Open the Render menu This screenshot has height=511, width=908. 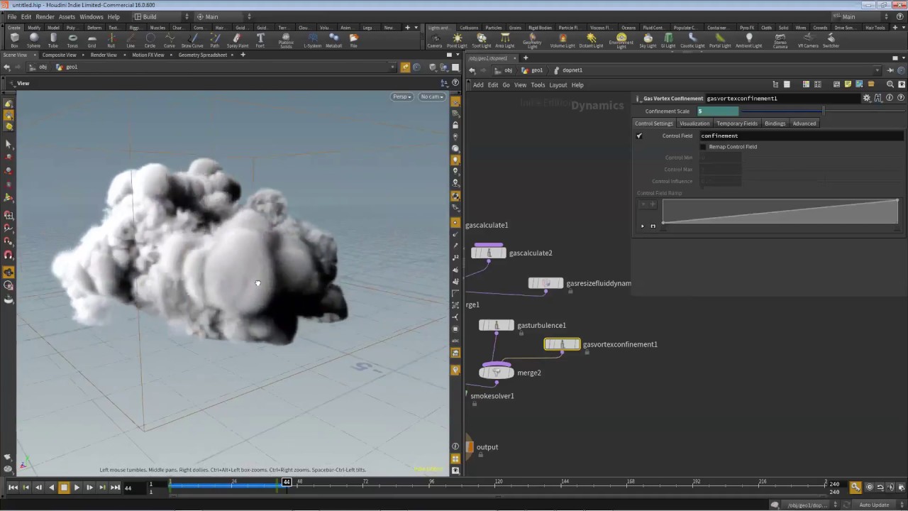(45, 16)
